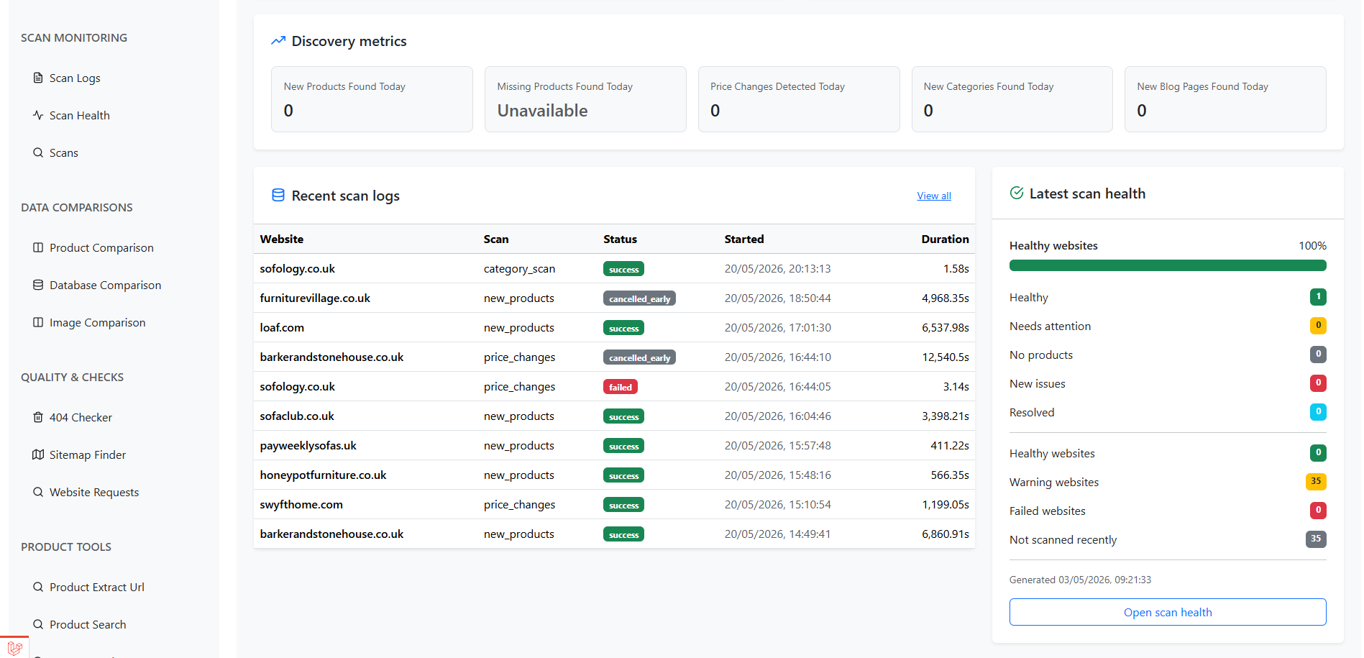Open Product Search in sidebar
1364x658 pixels.
point(88,624)
